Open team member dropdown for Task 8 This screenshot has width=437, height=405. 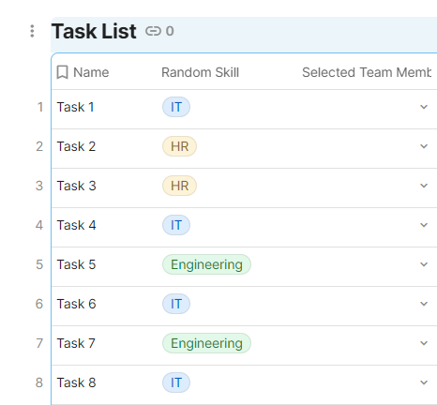click(x=424, y=382)
